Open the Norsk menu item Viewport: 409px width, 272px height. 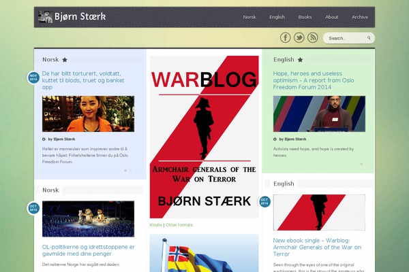point(249,17)
